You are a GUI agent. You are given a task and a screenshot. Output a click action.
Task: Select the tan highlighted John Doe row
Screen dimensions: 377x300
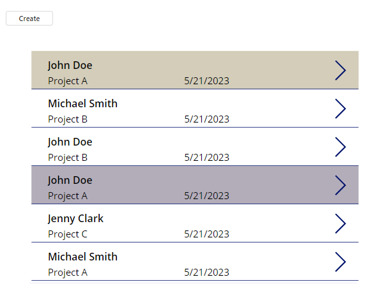[x=195, y=70]
